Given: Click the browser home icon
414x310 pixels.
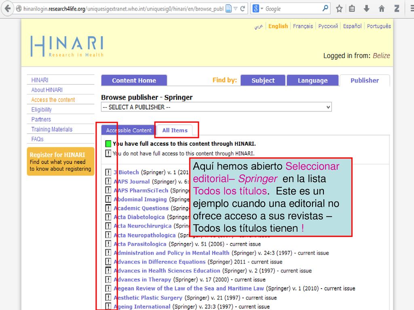Looking at the screenshot, I should tap(382, 9).
